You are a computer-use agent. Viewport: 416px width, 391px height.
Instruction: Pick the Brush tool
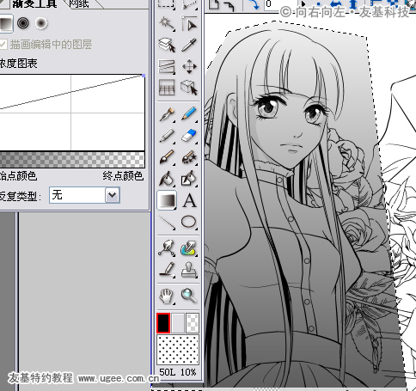click(167, 157)
